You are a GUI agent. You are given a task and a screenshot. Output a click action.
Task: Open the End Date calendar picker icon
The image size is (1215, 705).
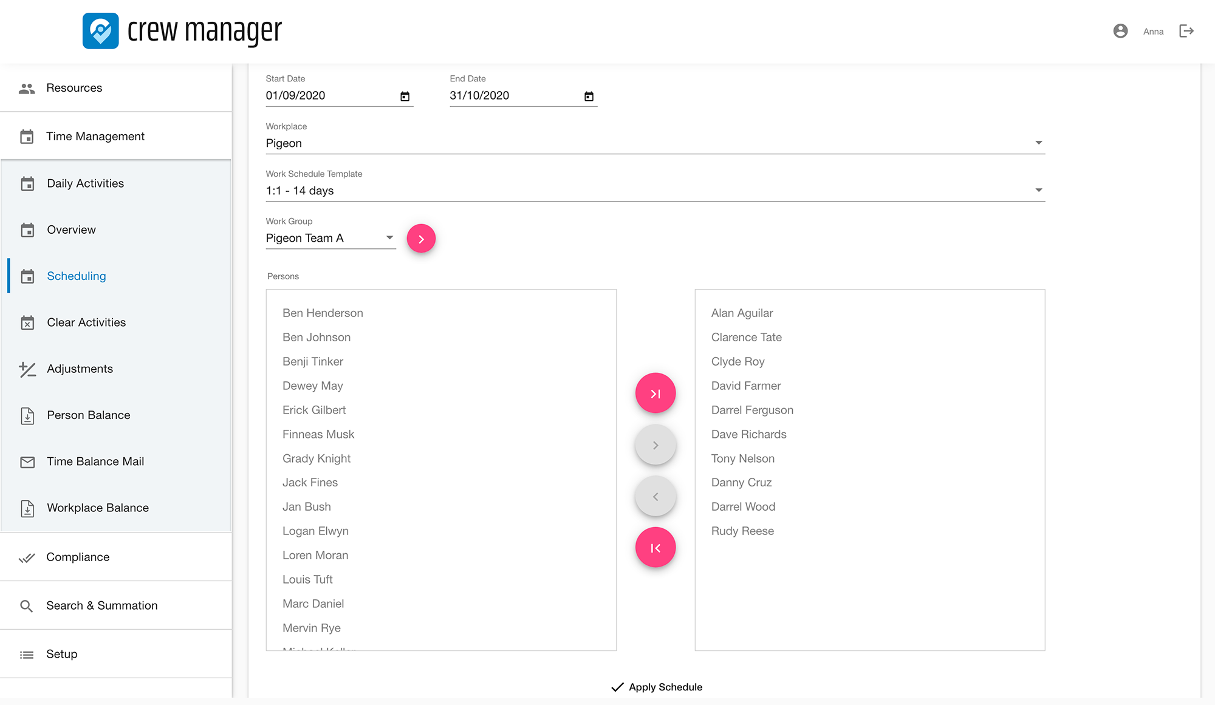(589, 96)
